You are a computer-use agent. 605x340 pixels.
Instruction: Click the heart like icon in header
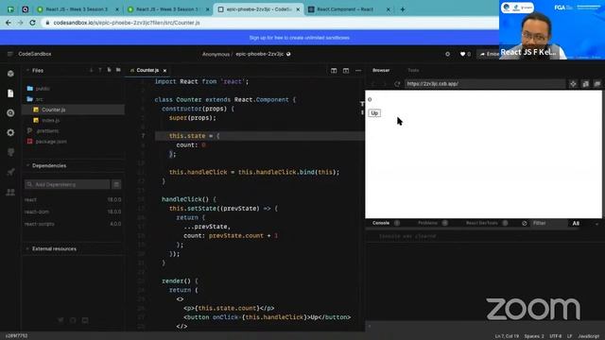click(462, 55)
